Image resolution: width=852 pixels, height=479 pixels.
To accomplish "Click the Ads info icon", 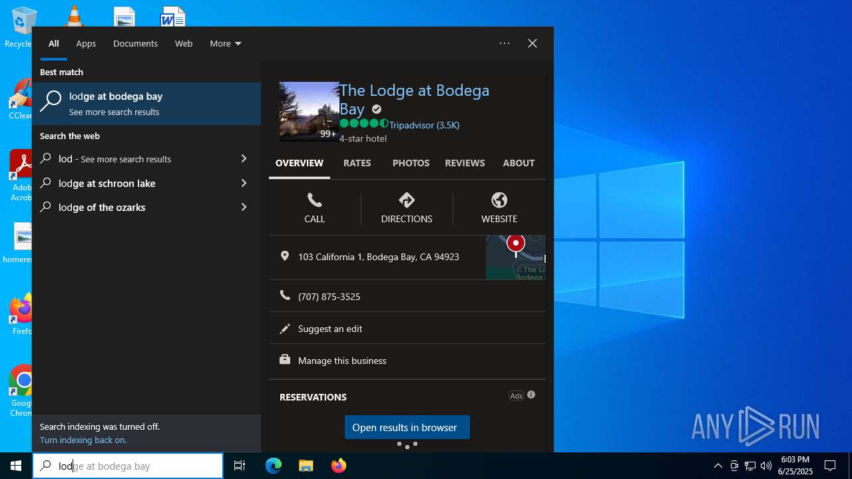I will coord(531,395).
